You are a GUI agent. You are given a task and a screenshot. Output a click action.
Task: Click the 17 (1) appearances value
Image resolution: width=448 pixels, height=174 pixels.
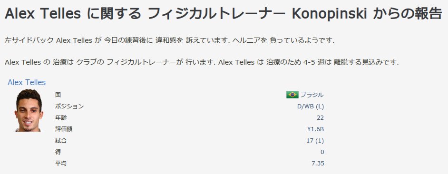pos(315,141)
